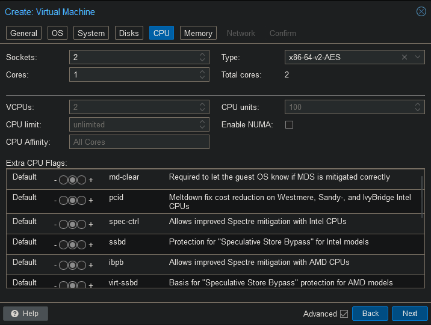The height and width of the screenshot is (325, 431).
Task: Click the Next button
Action: pyautogui.click(x=409, y=314)
